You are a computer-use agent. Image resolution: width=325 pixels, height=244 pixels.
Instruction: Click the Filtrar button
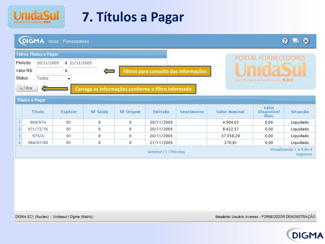click(x=27, y=88)
